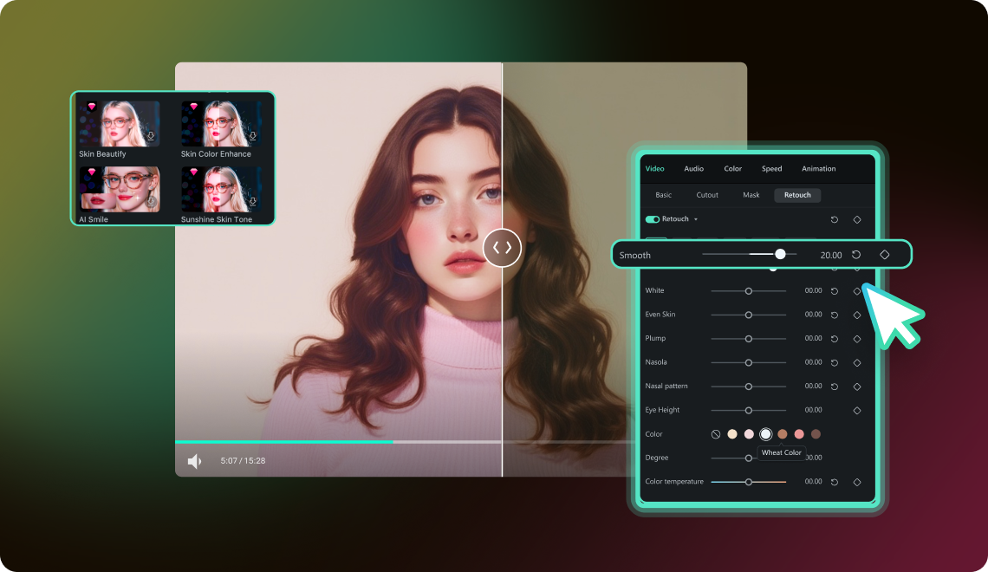Image resolution: width=988 pixels, height=572 pixels.
Task: Reset the Even Skin value
Action: (x=835, y=315)
